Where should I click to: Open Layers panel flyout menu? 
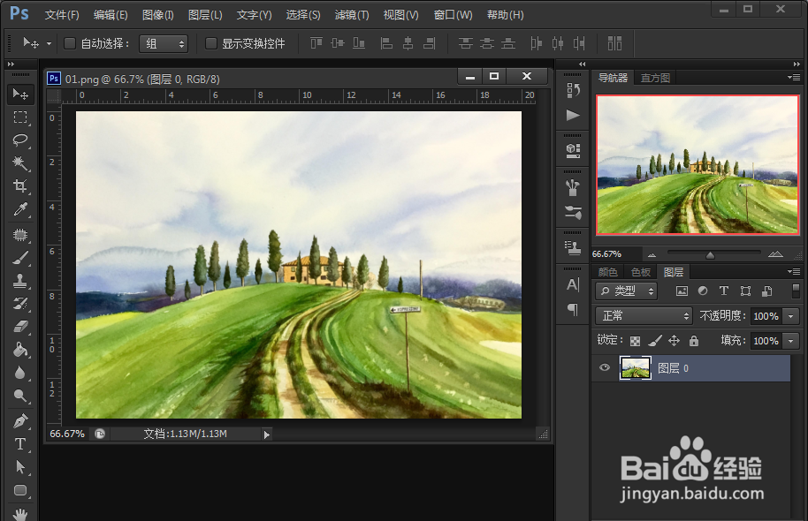[x=794, y=272]
